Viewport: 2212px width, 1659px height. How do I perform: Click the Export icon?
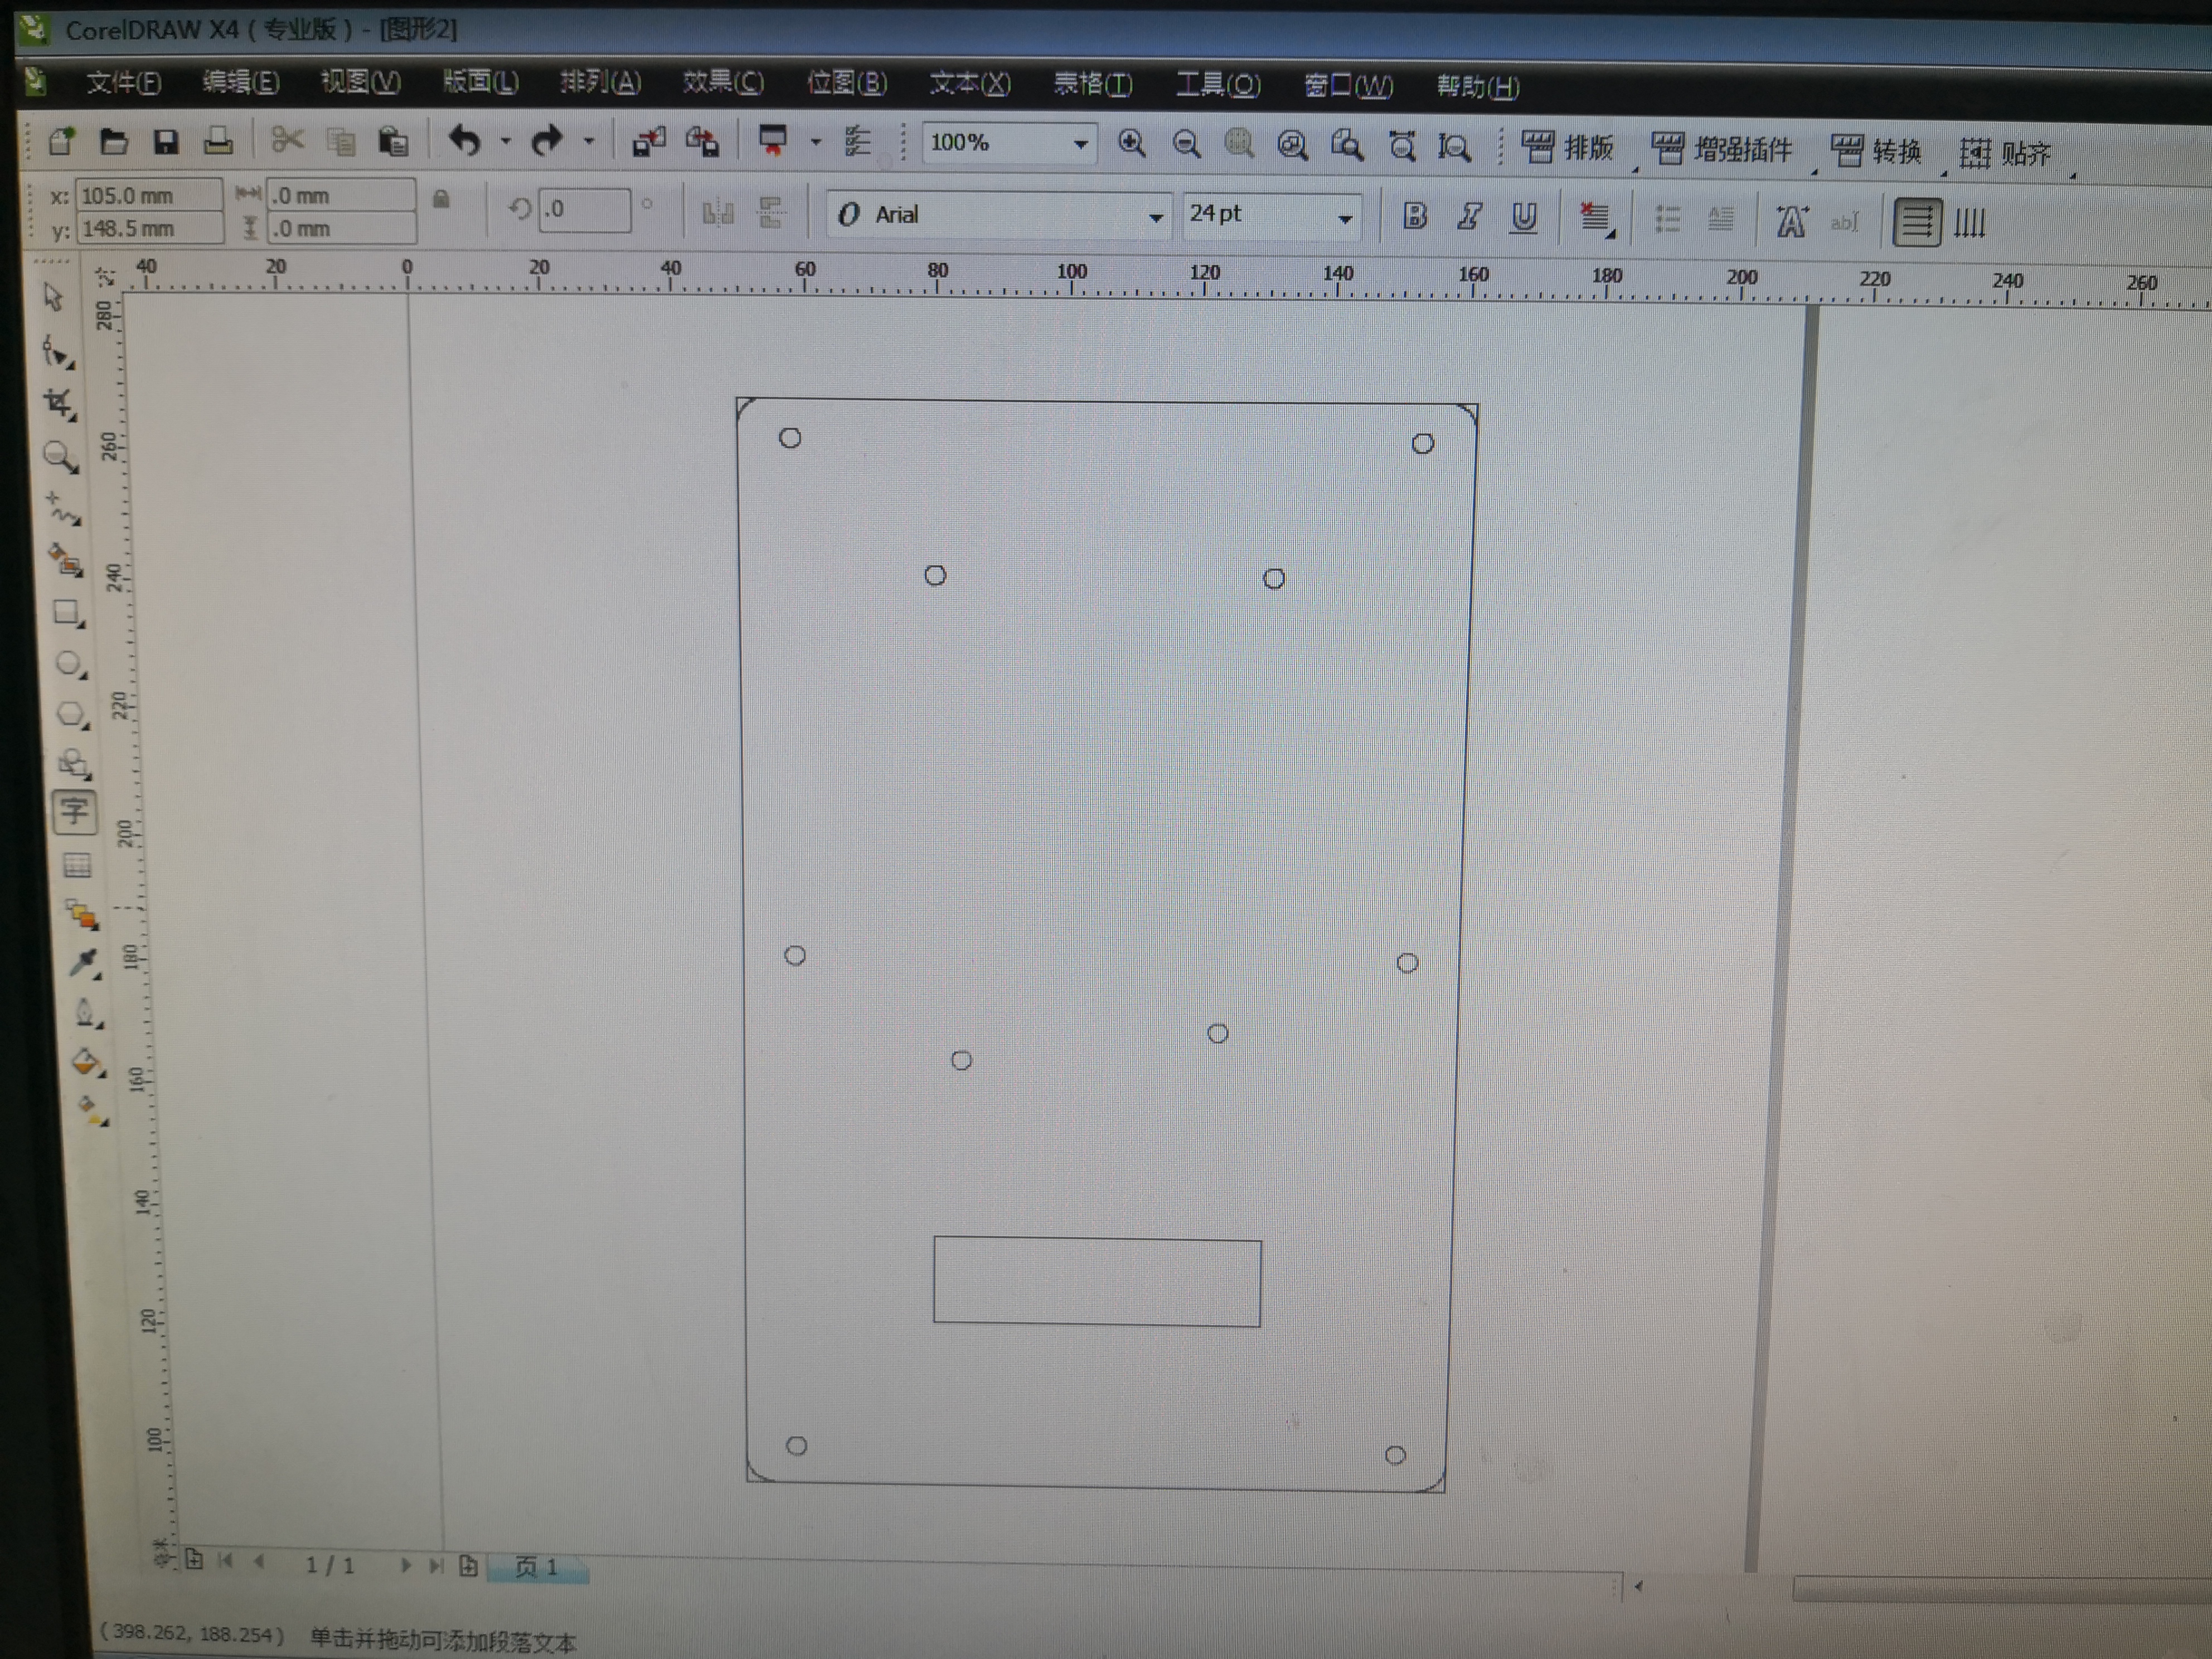[x=702, y=143]
